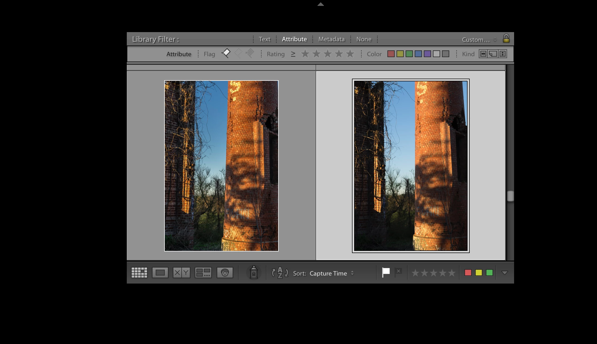Lock the Library Filter settings

click(x=506, y=39)
